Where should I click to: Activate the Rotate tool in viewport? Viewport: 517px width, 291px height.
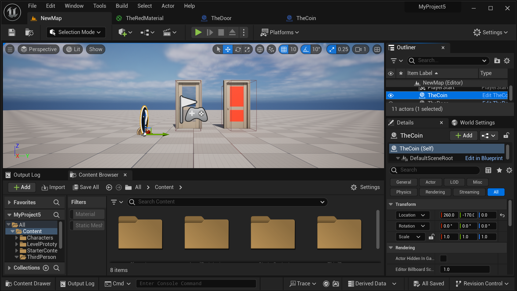point(238,49)
